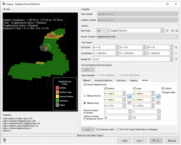Click the light bulb icon beside Z Level
Image resolution: width=181 pixels, height=145 pixels.
pos(167,31)
